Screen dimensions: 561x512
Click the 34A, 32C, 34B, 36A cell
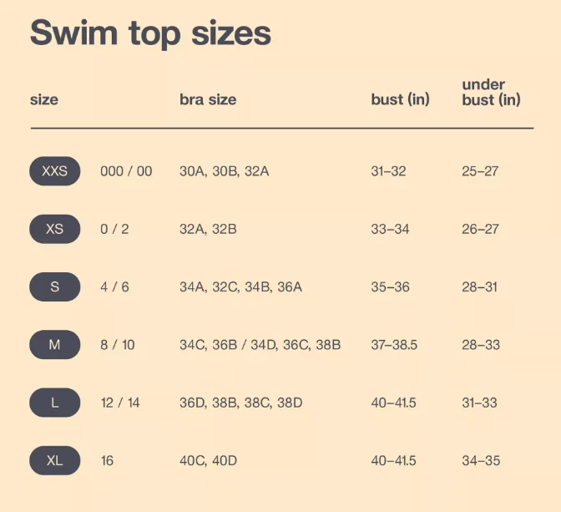[x=240, y=286]
